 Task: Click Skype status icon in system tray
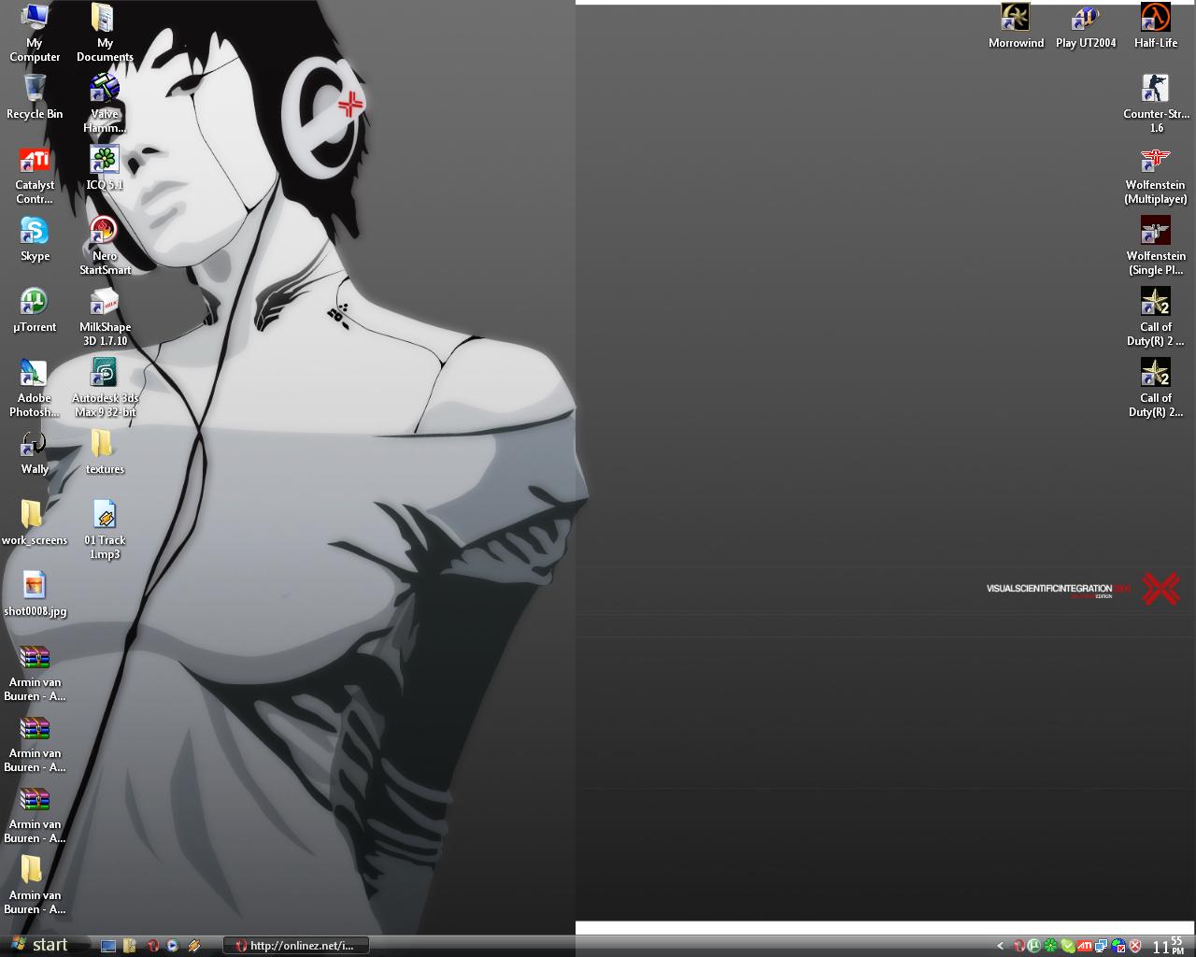click(x=1068, y=946)
